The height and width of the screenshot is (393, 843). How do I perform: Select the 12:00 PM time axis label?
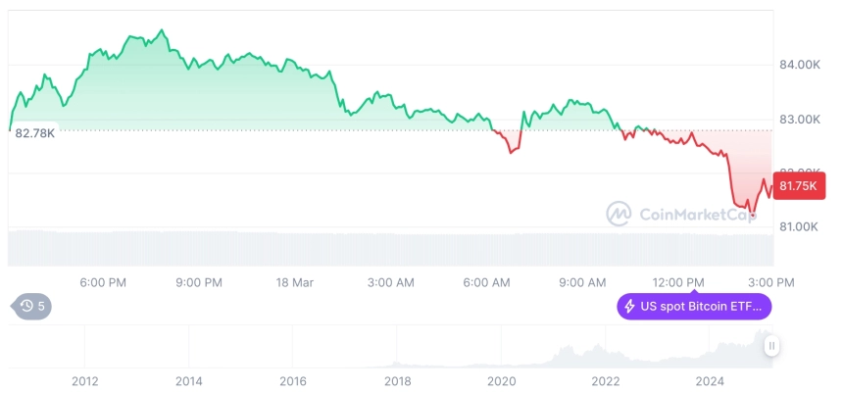678,283
